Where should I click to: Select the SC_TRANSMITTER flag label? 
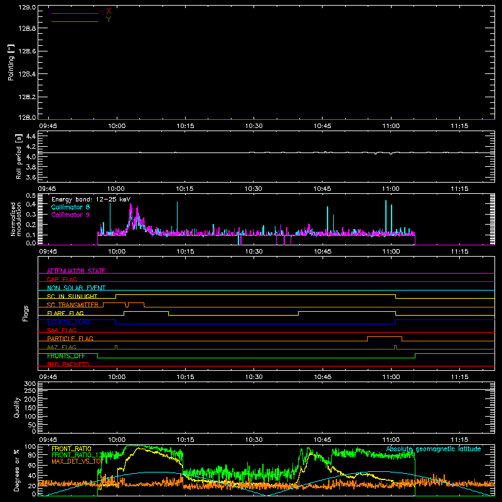click(73, 305)
